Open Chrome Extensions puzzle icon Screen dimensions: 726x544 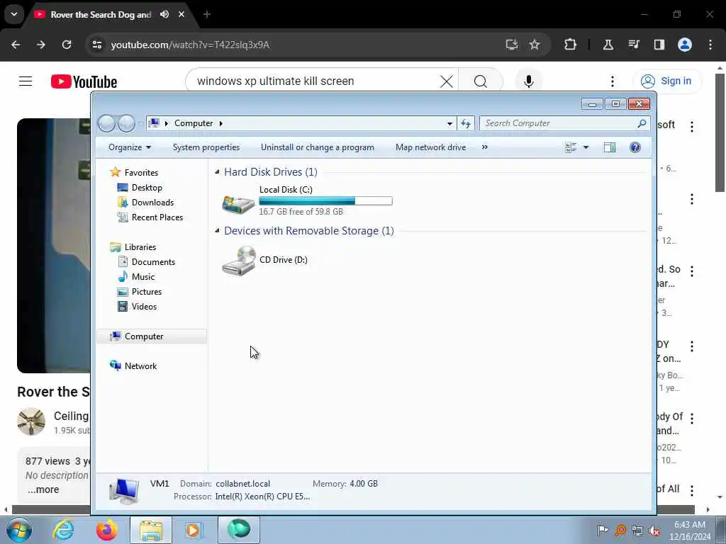pyautogui.click(x=571, y=45)
